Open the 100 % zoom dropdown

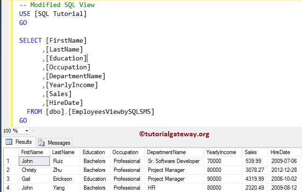point(26,131)
